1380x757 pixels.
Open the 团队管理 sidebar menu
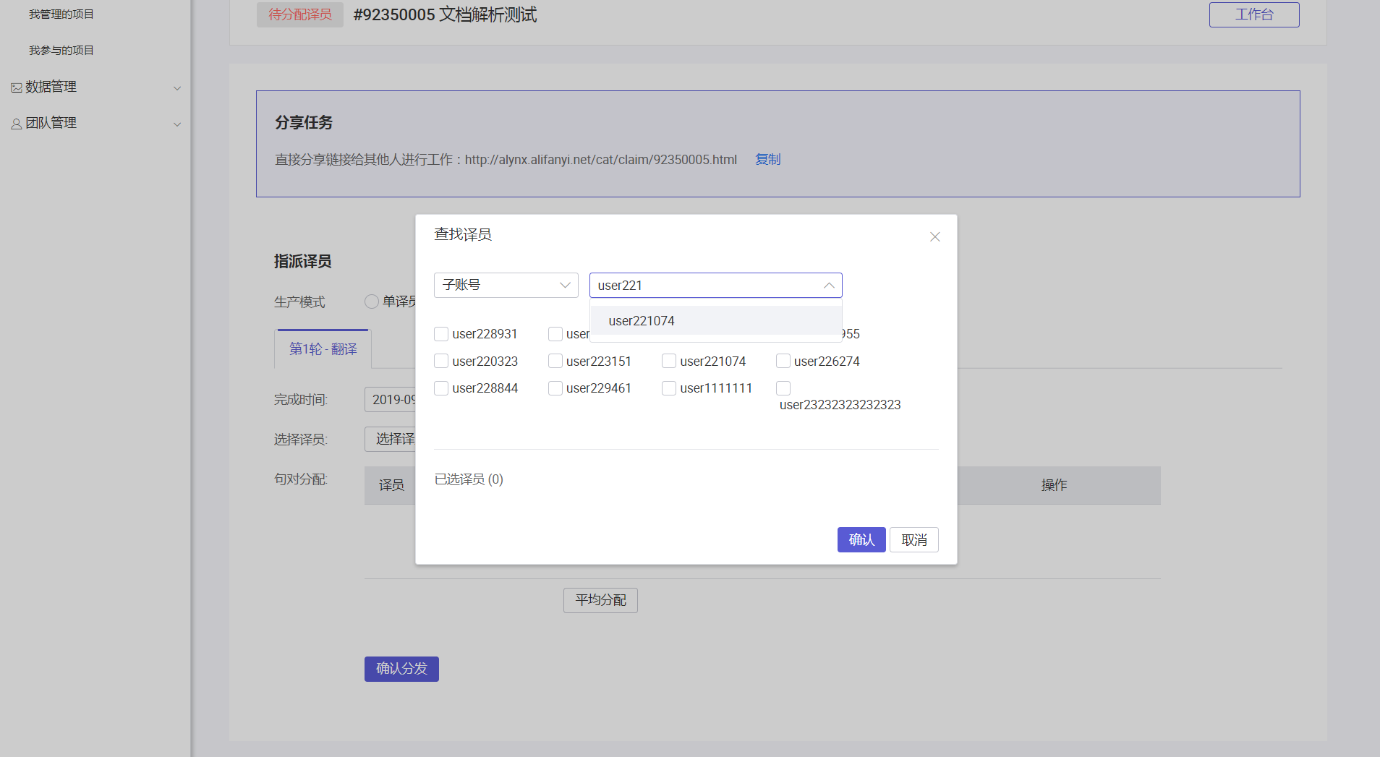95,124
